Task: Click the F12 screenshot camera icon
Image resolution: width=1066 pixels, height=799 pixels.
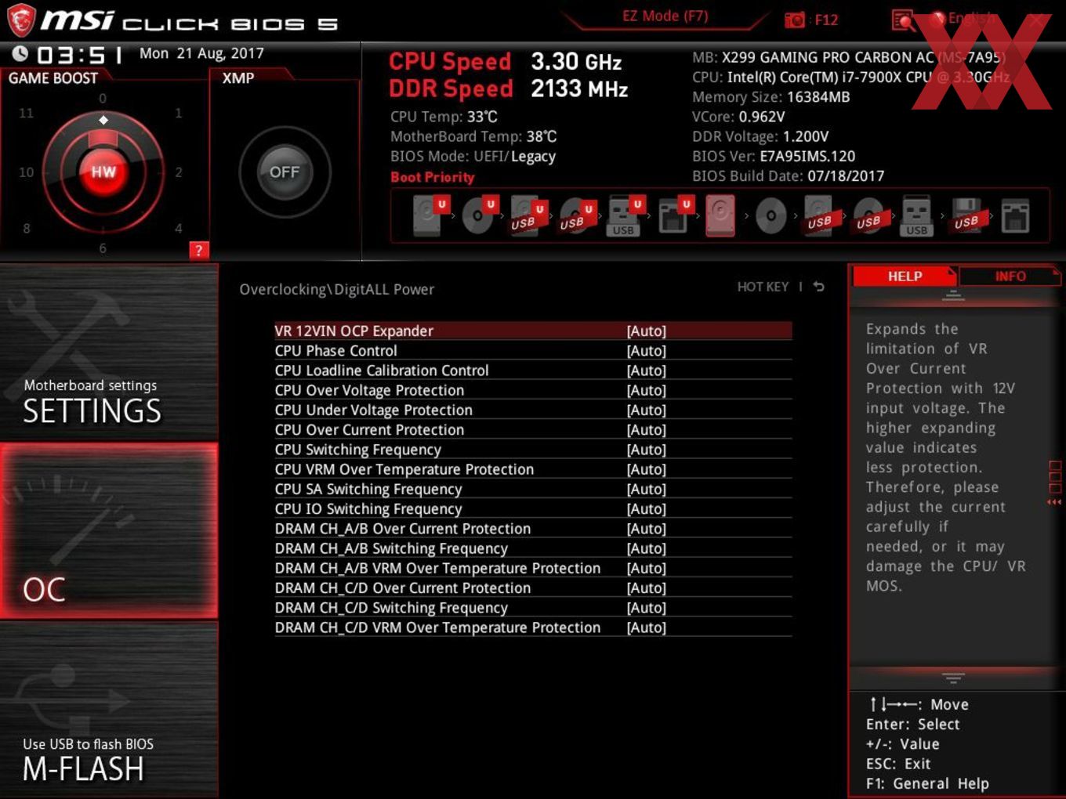Action: pos(794,20)
